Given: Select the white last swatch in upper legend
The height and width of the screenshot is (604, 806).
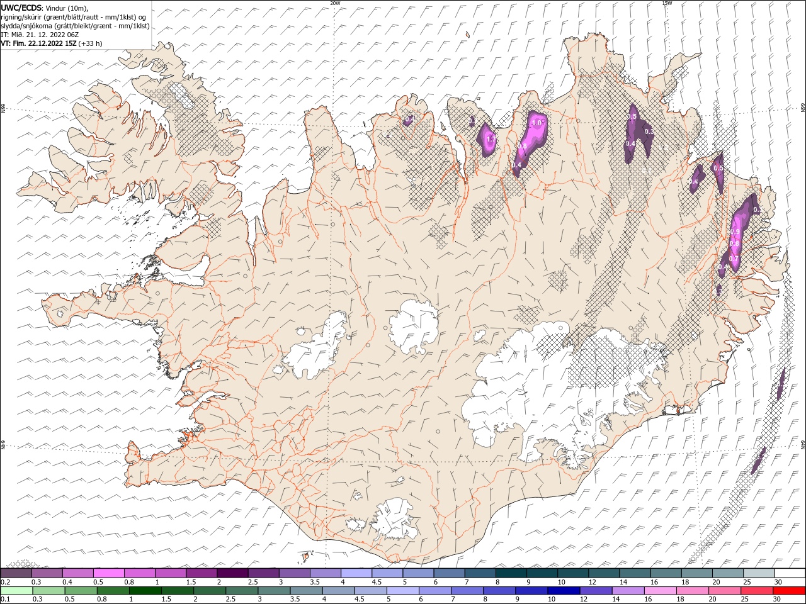Looking at the screenshot, I should [790, 573].
